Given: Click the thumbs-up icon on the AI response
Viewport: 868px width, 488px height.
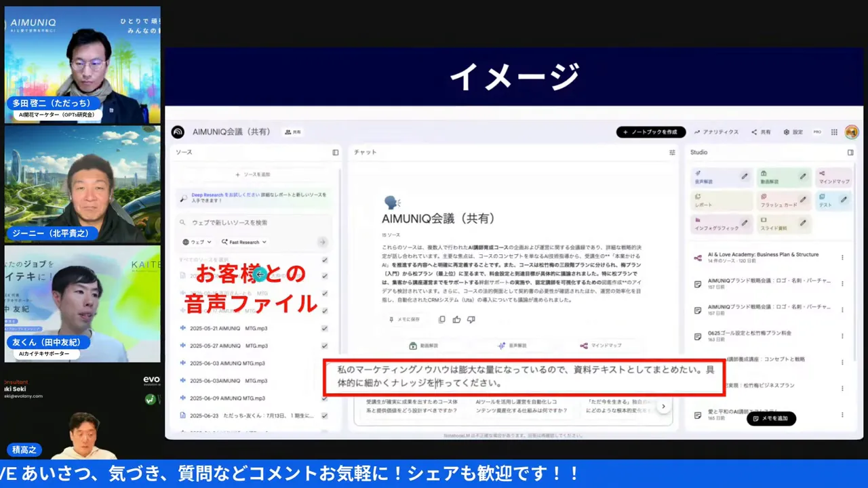Looking at the screenshot, I should 456,319.
